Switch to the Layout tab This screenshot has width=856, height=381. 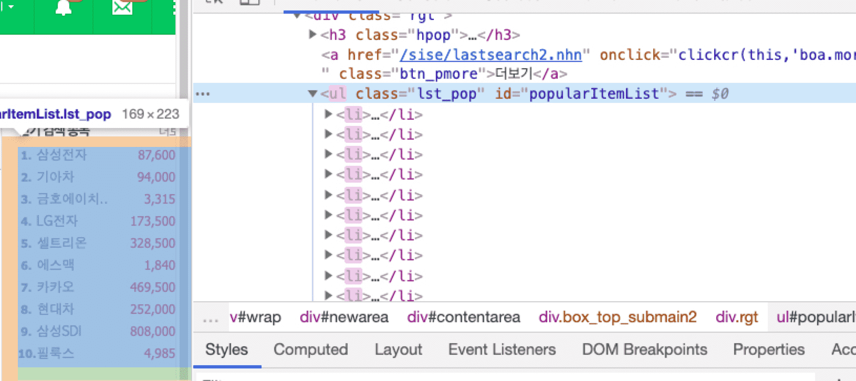pyautogui.click(x=398, y=350)
